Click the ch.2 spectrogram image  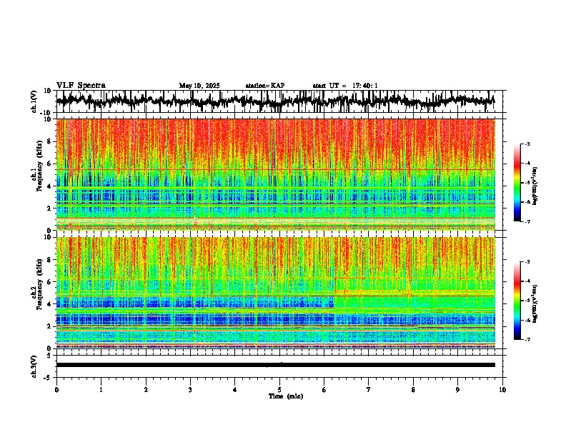[x=275, y=293]
